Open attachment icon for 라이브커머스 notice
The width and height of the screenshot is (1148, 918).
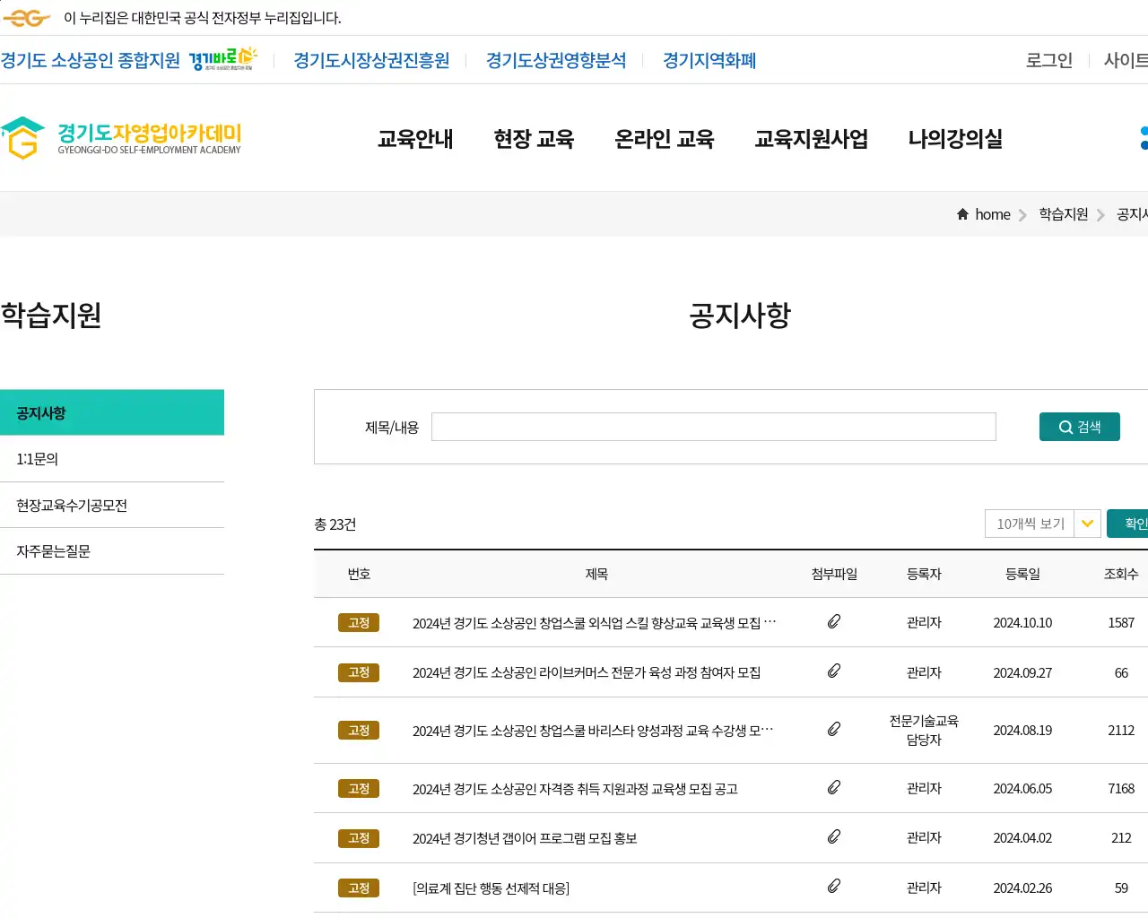click(x=834, y=671)
